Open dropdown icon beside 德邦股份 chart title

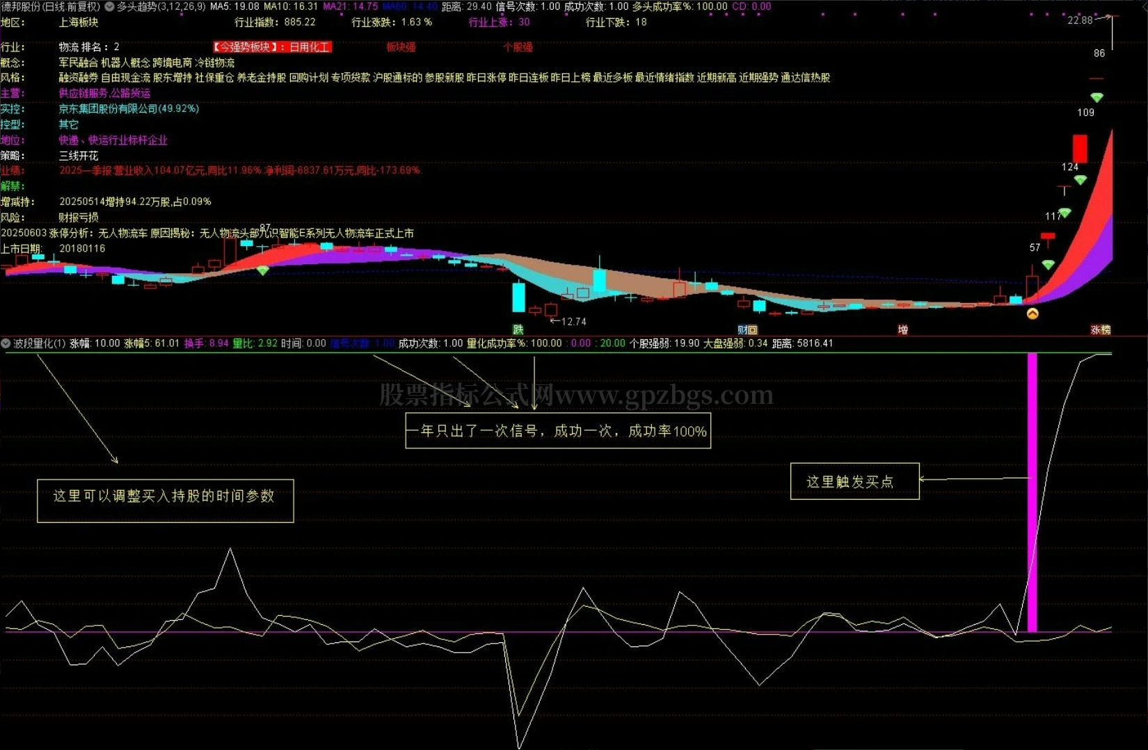tap(109, 6)
